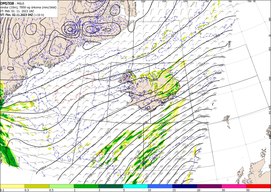
Task: Select the purple 20–30 legend swatch
Action: tap(209, 186)
